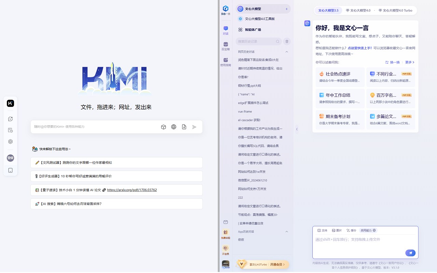Open history chat 222

coord(240,198)
